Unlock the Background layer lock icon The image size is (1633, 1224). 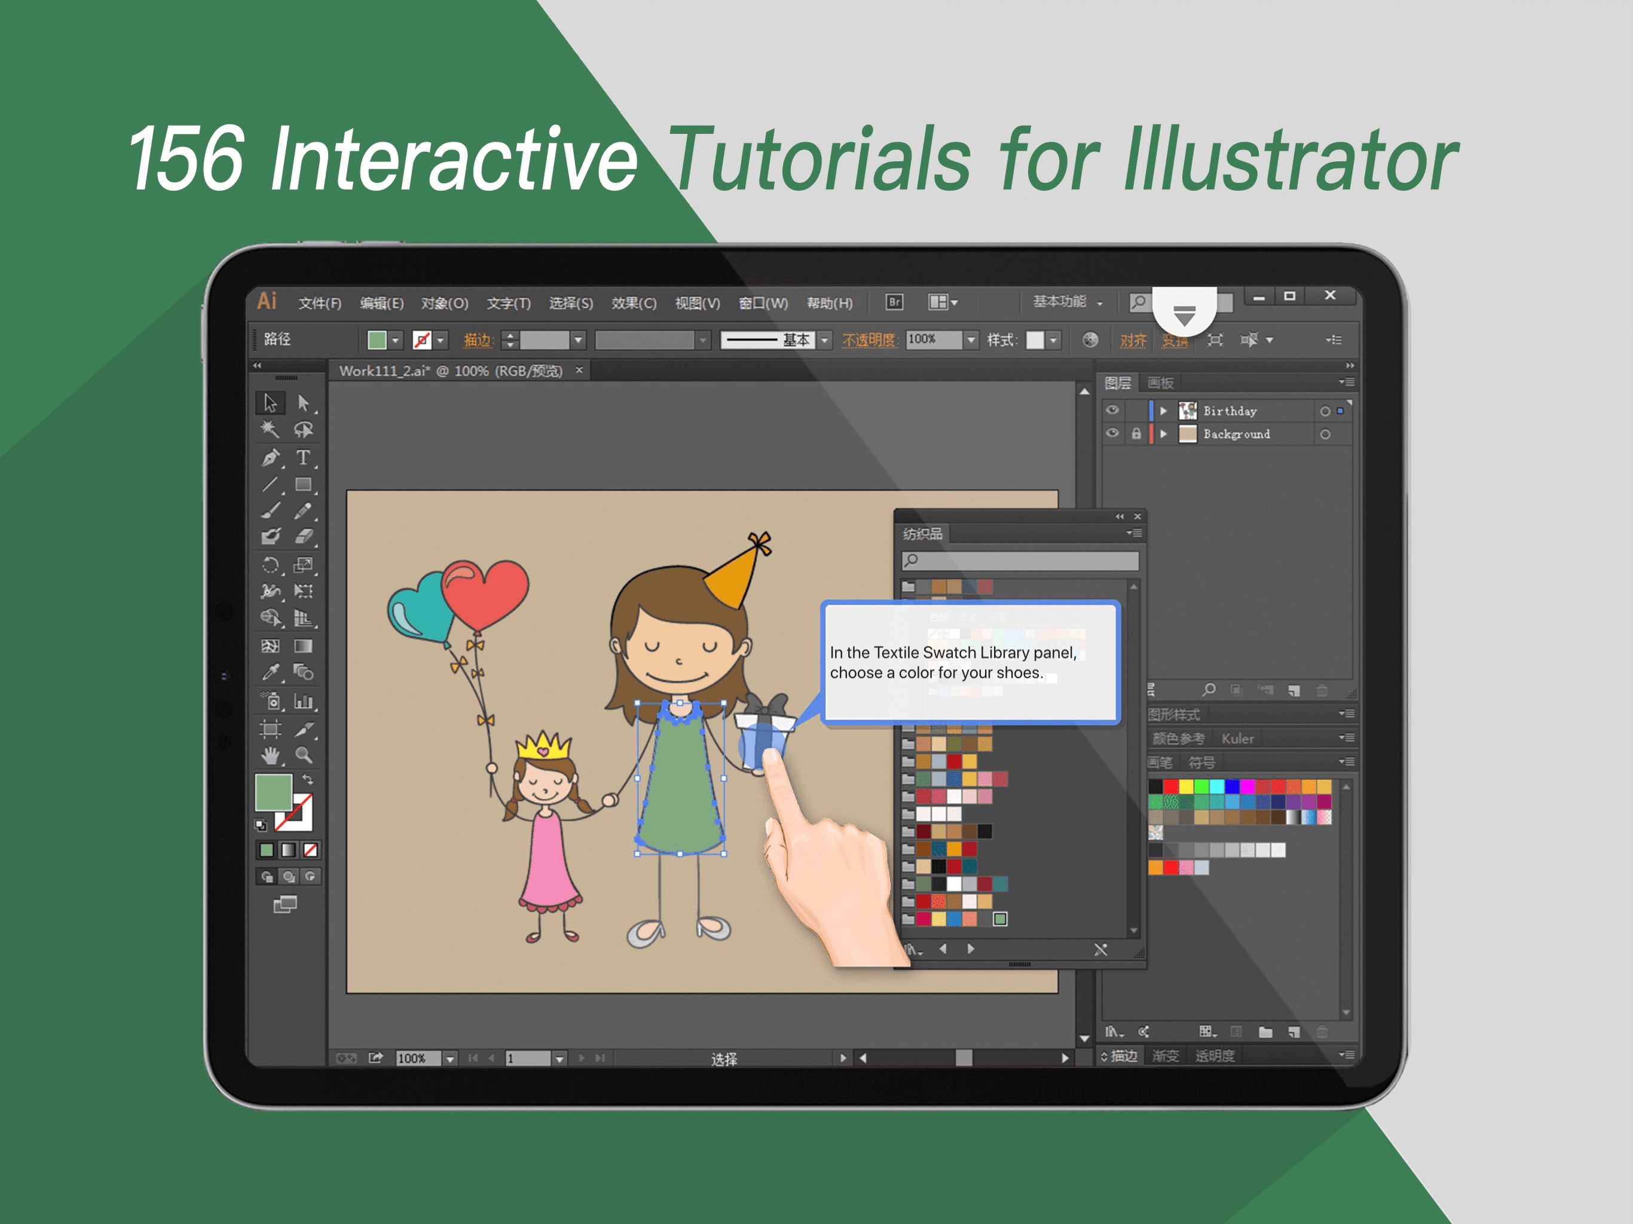tap(1136, 433)
